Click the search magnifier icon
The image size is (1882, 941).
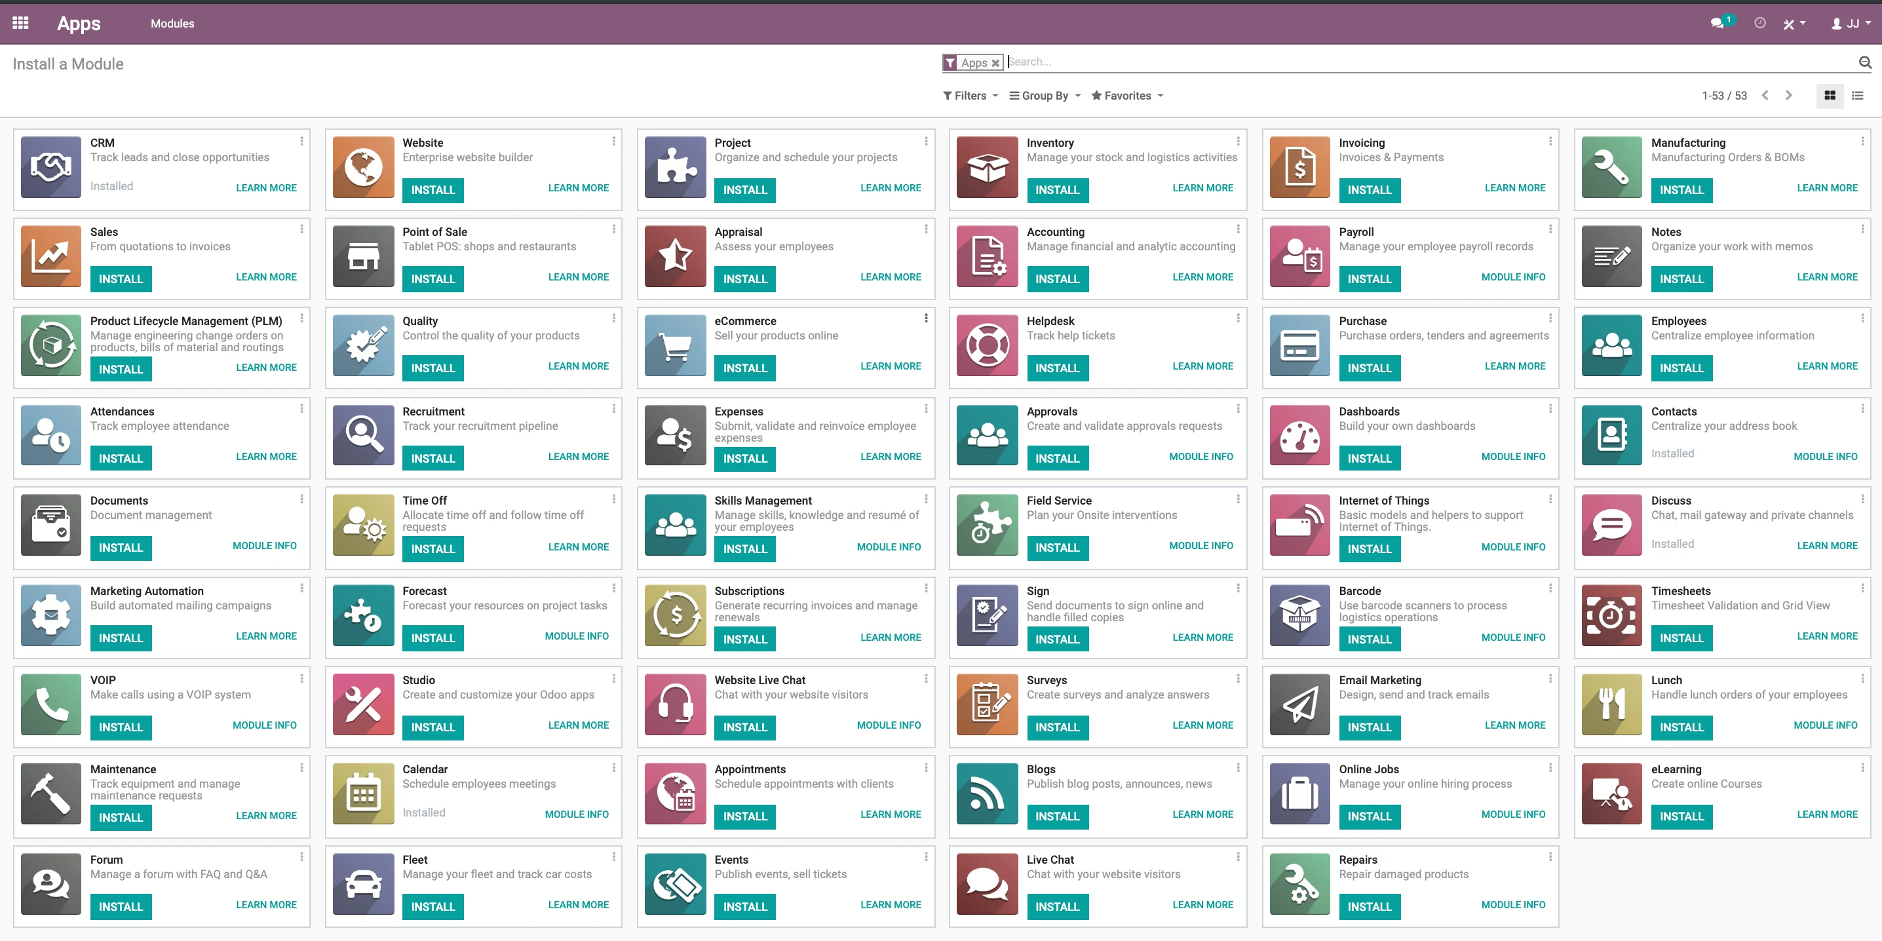pyautogui.click(x=1864, y=63)
